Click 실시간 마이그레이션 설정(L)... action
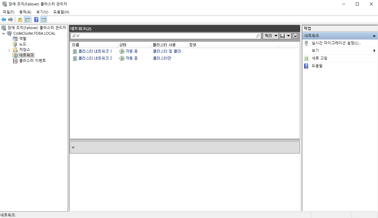This screenshot has width=378, height=218. click(336, 43)
